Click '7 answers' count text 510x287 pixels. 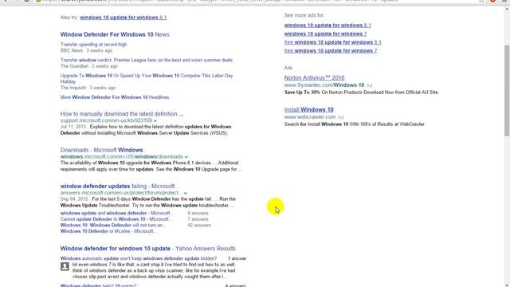pos(198,219)
